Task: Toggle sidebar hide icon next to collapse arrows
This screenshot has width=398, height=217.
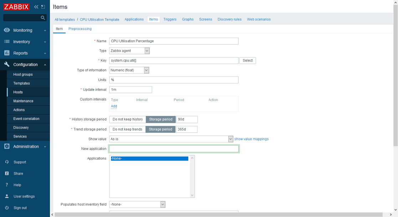Action: pyautogui.click(x=43, y=7)
